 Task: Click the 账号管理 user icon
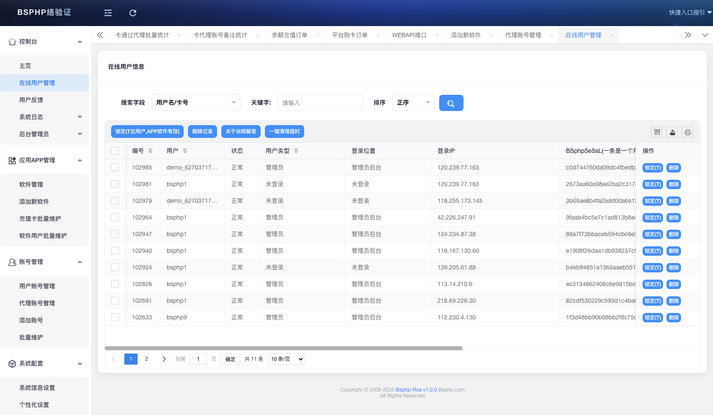click(12, 262)
